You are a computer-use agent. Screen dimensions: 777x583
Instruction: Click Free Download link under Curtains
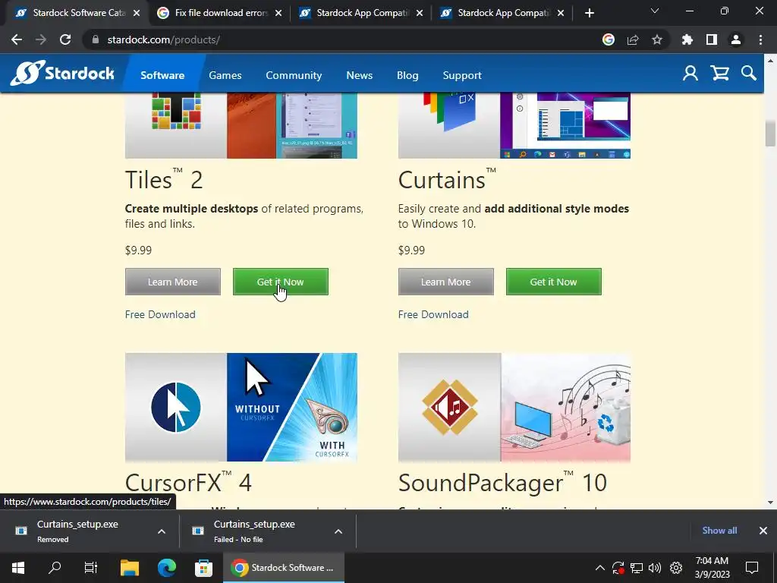click(x=433, y=314)
